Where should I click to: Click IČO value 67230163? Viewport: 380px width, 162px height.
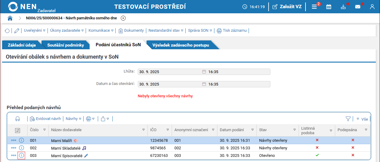(x=159, y=156)
